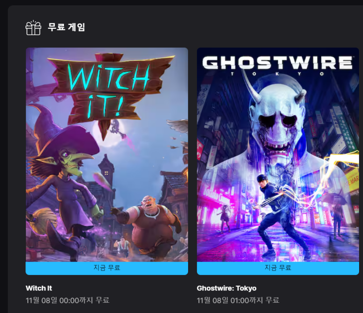Open the Witch It cover art
Image resolution: width=363 pixels, height=313 pixels.
click(x=107, y=154)
